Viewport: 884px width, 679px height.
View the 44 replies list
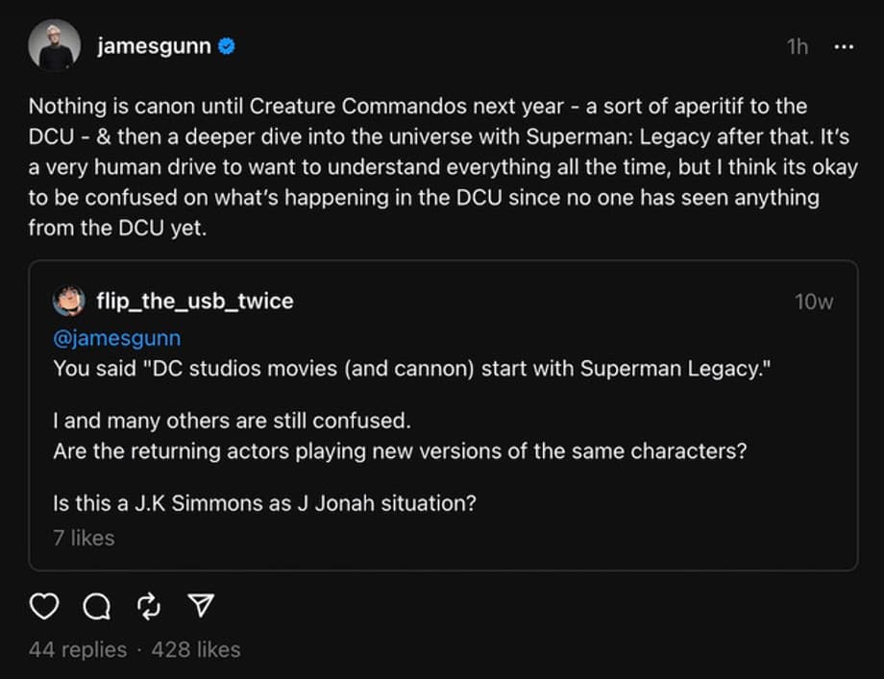click(x=78, y=649)
